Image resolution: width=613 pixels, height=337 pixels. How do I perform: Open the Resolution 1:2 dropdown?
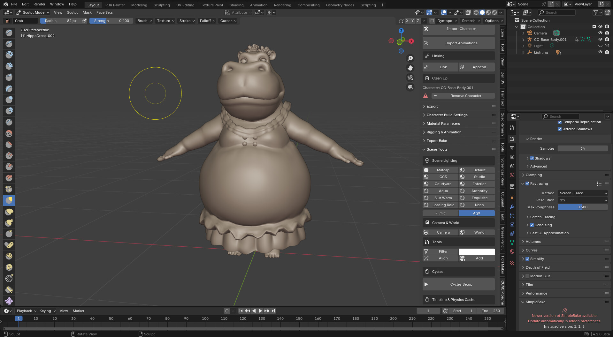(x=583, y=200)
